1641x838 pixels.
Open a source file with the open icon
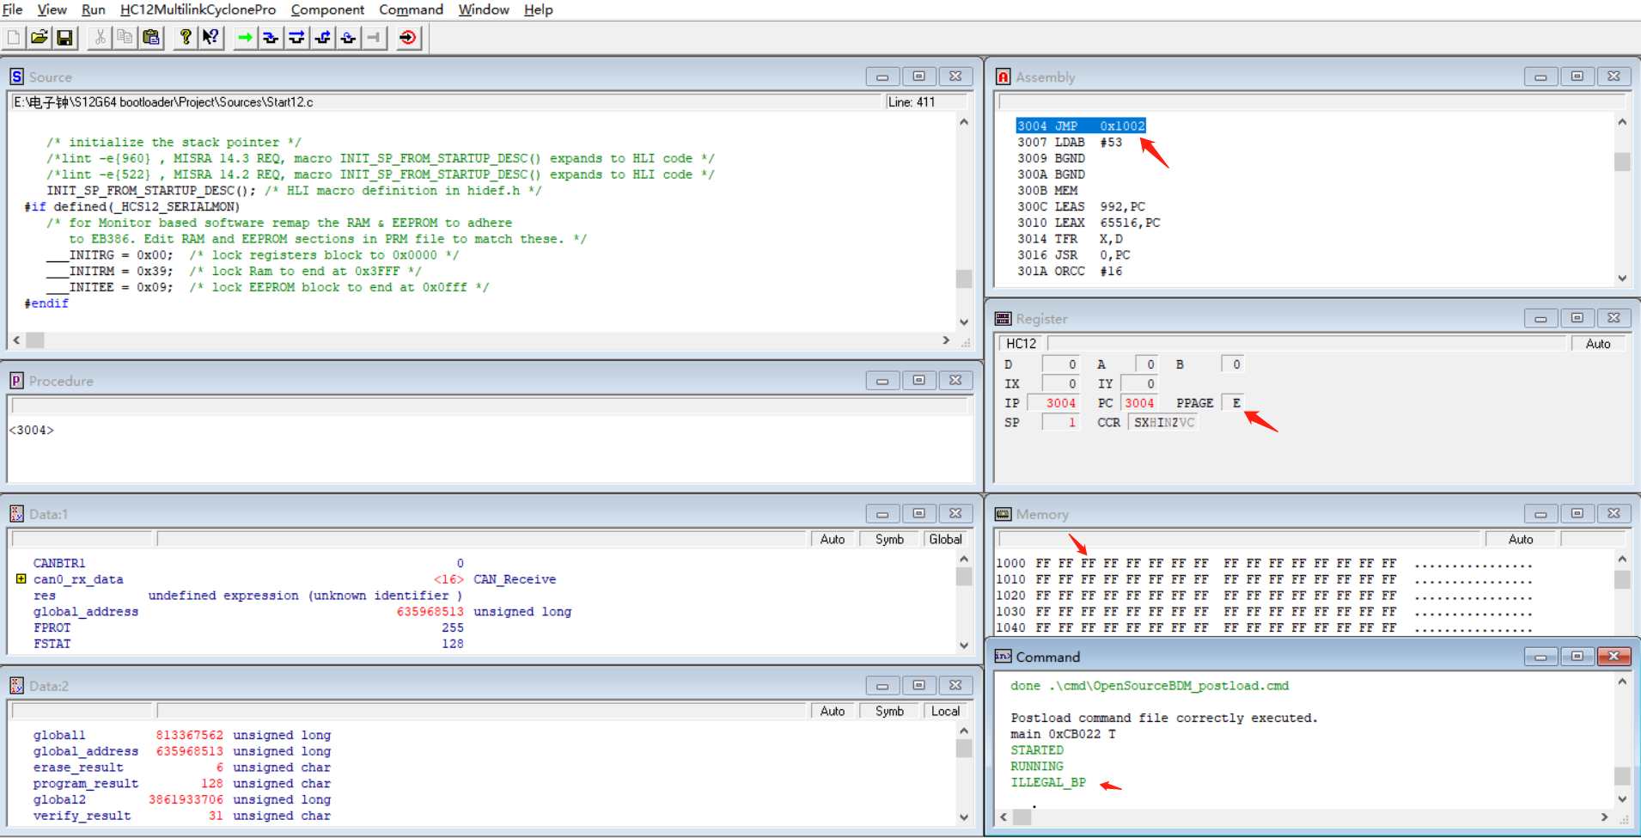click(39, 38)
